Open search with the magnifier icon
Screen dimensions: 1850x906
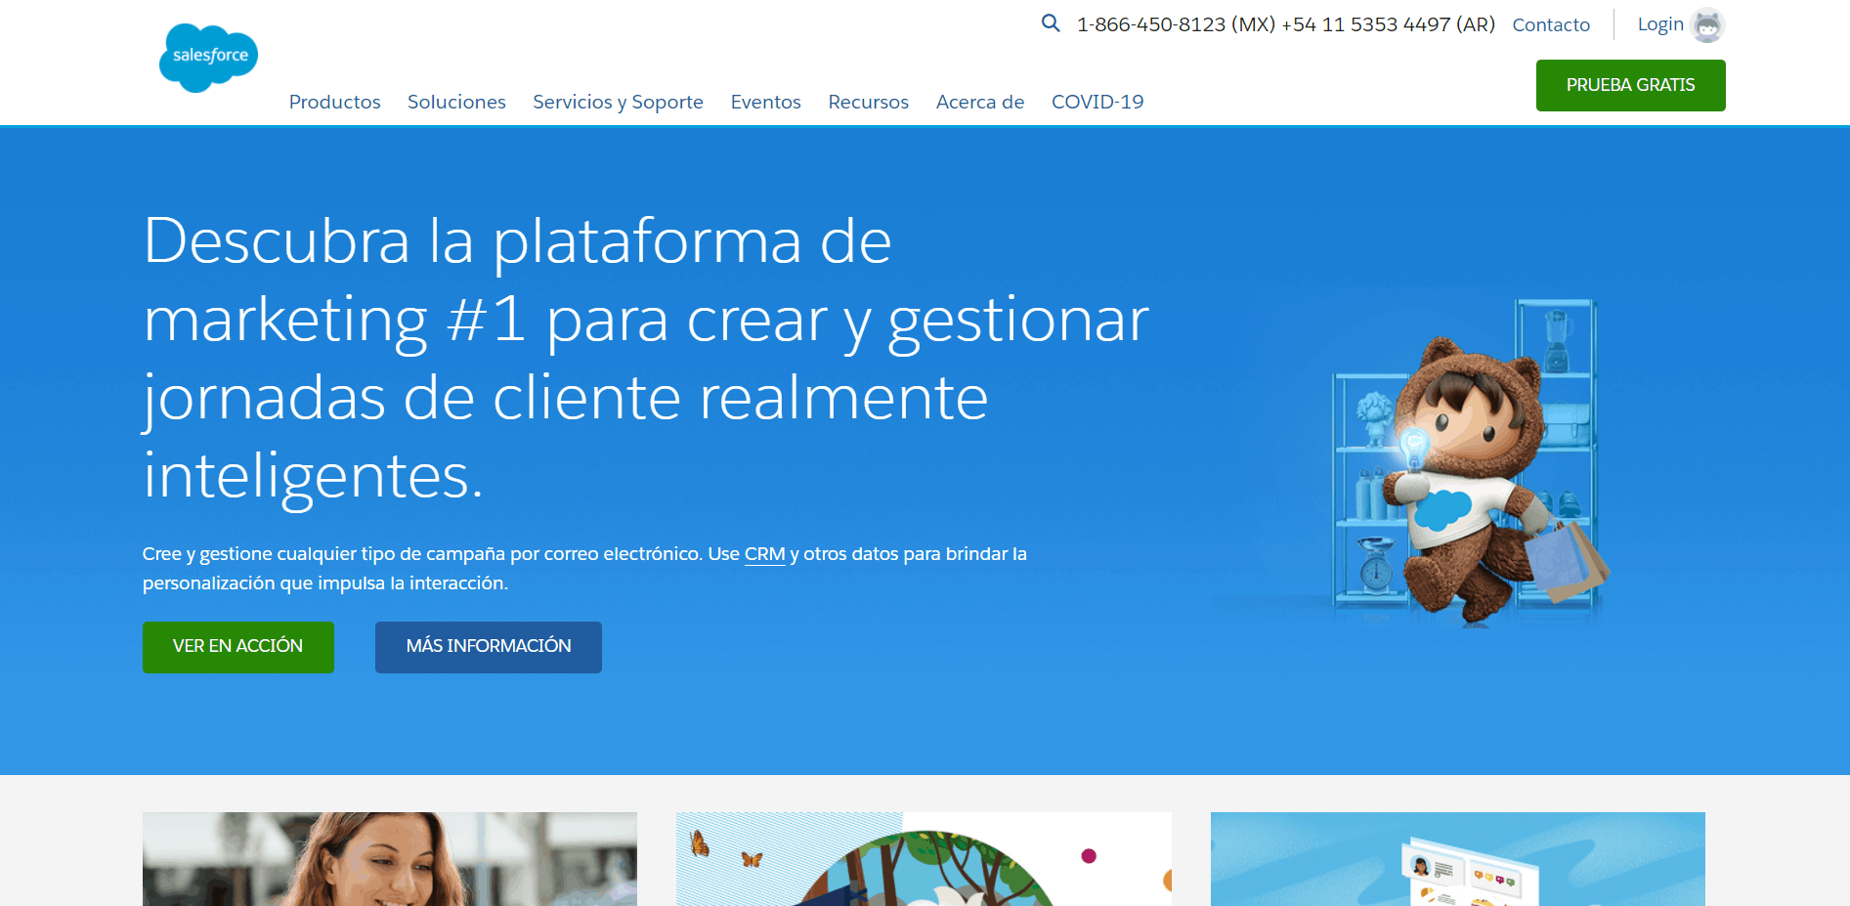click(1051, 23)
